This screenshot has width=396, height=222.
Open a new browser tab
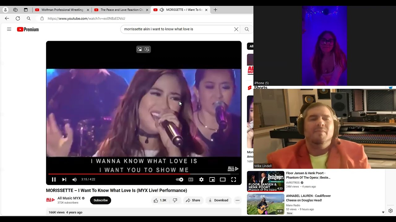pos(215,10)
